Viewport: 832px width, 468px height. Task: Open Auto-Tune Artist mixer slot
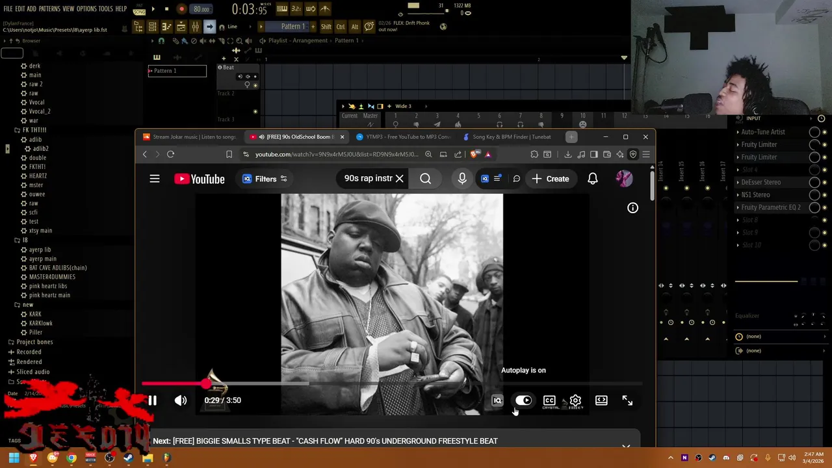(x=763, y=132)
